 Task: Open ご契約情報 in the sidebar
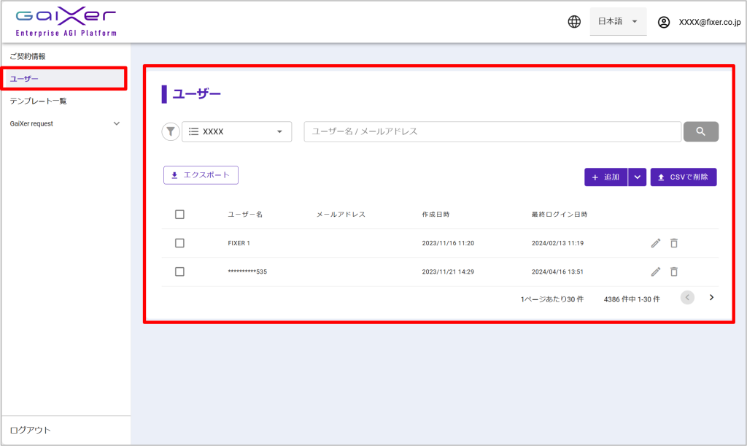(28, 56)
